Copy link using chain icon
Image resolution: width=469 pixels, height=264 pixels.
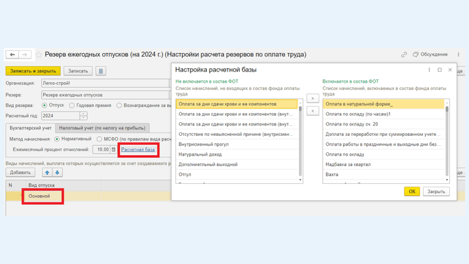(x=404, y=55)
